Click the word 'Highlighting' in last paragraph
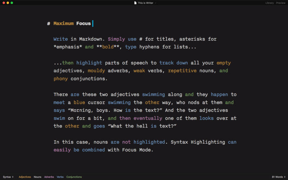This screenshot has width=288, height=180. pyautogui.click(x=208, y=142)
